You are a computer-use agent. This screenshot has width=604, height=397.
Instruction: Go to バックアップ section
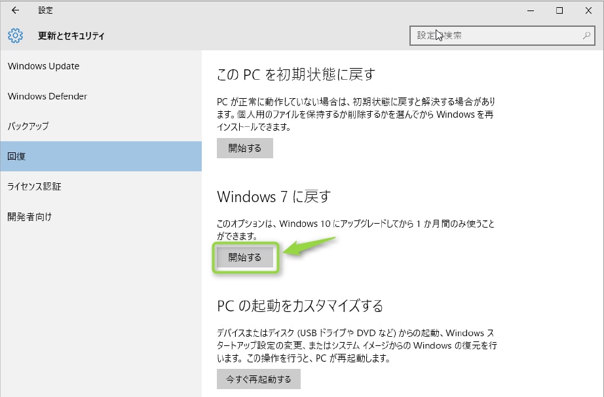pos(28,126)
